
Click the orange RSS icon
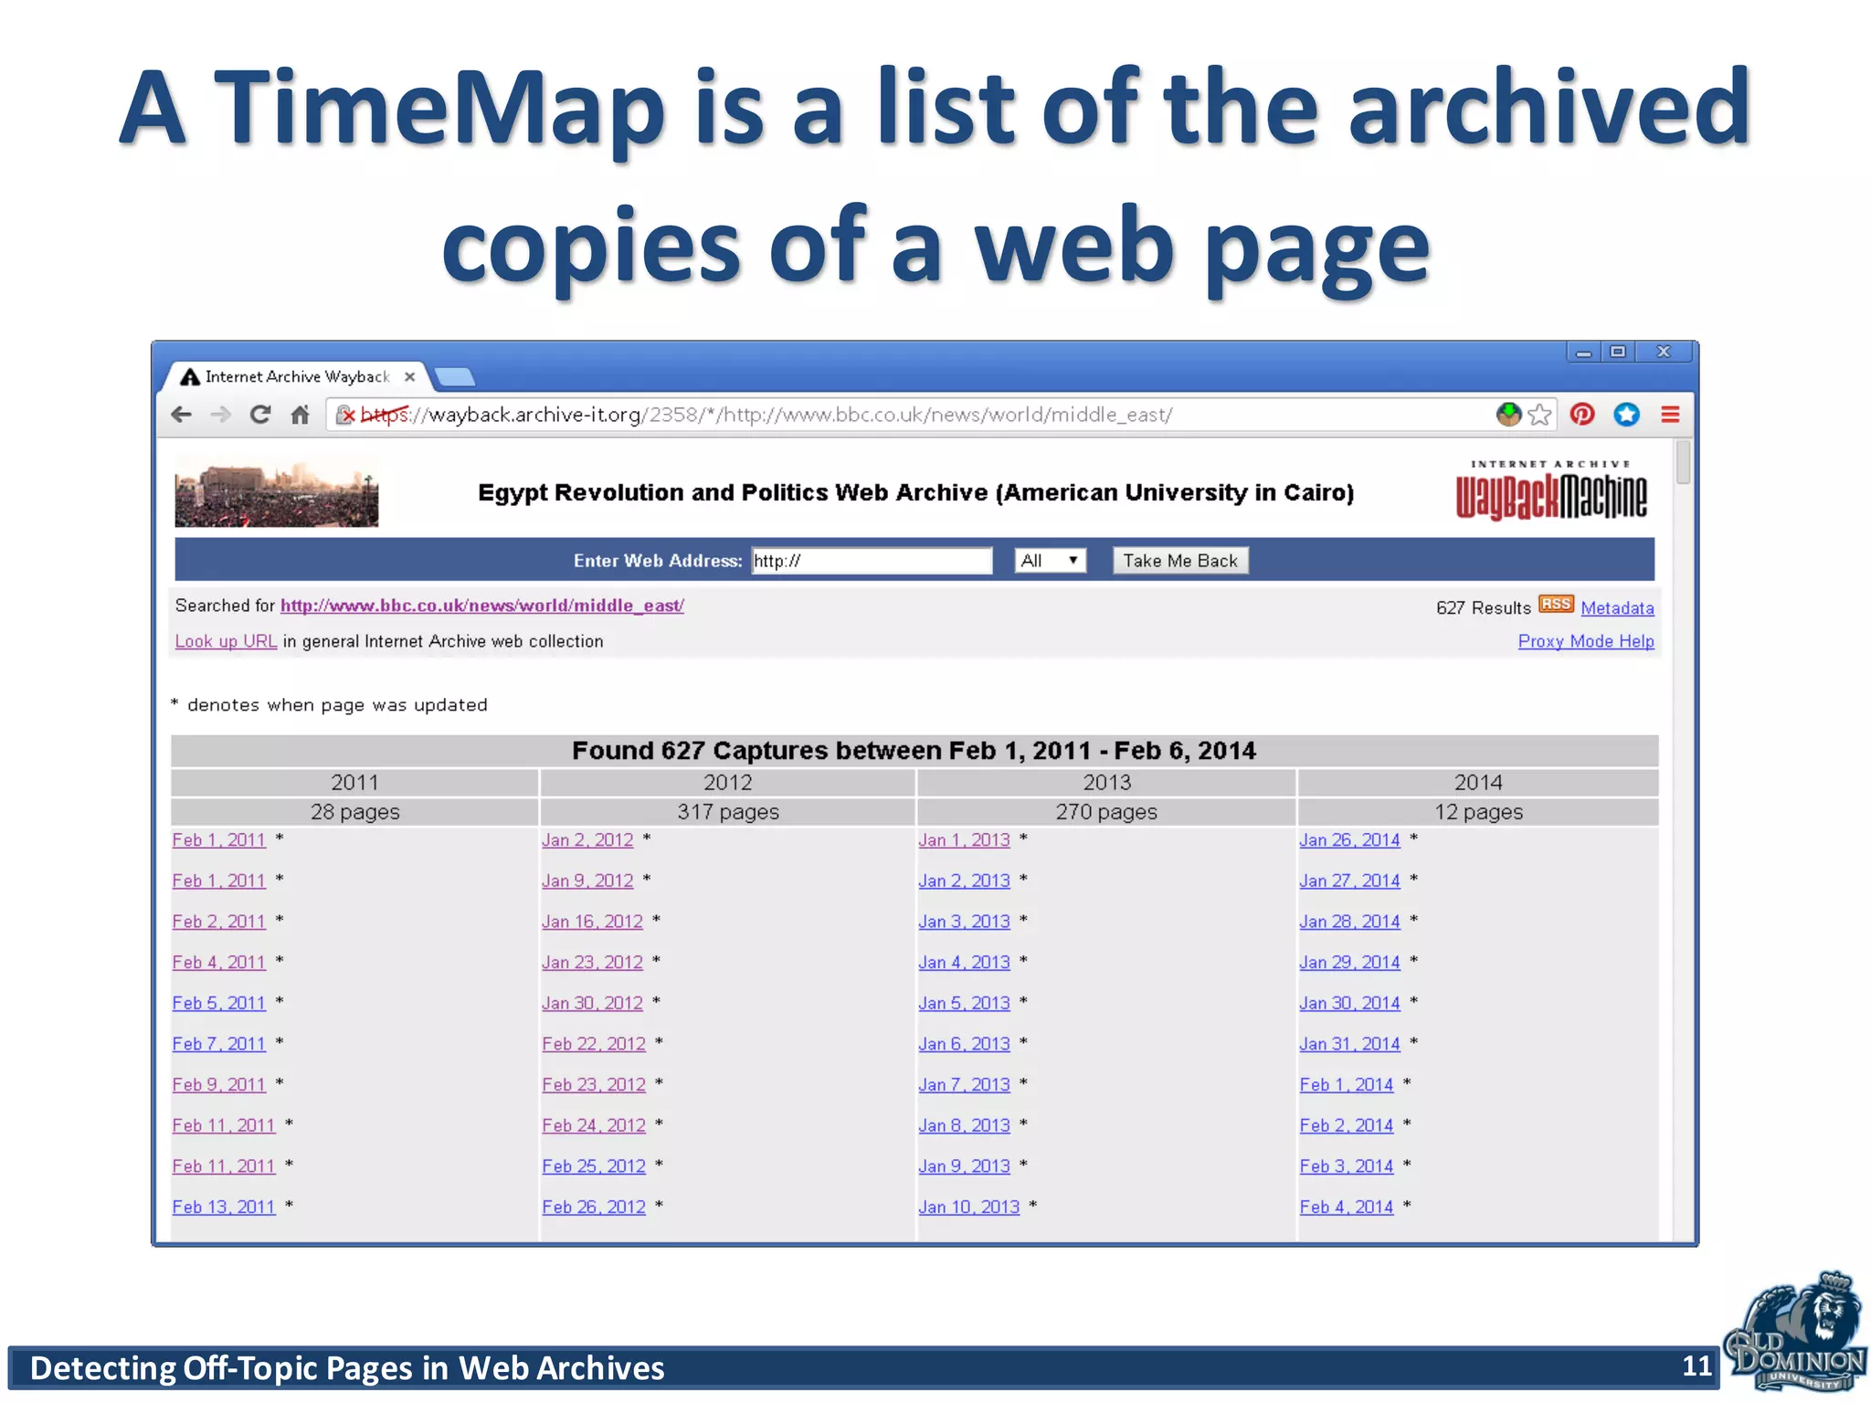[x=1556, y=604]
